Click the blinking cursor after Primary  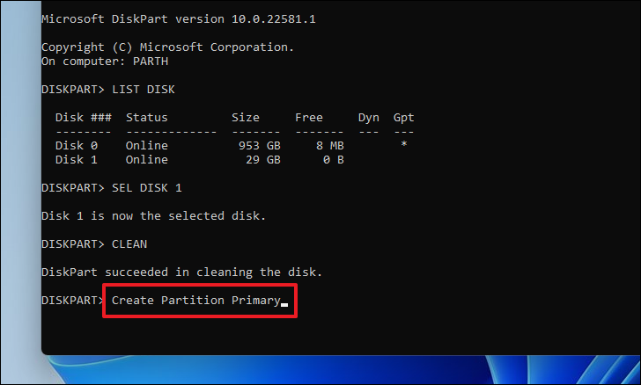(284, 304)
